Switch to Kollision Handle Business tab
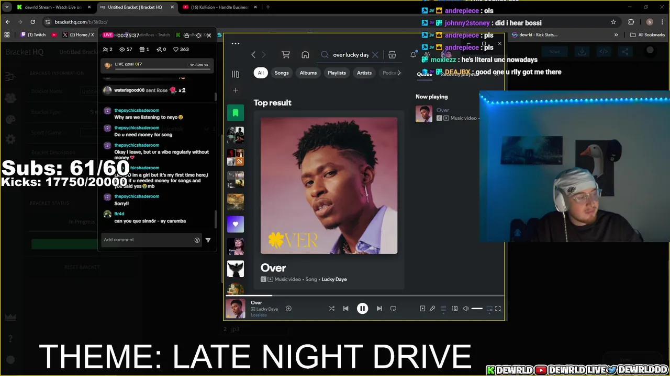Screen dimensions: 670x376 point(220,7)
